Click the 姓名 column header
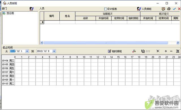 click(x=67, y=16)
